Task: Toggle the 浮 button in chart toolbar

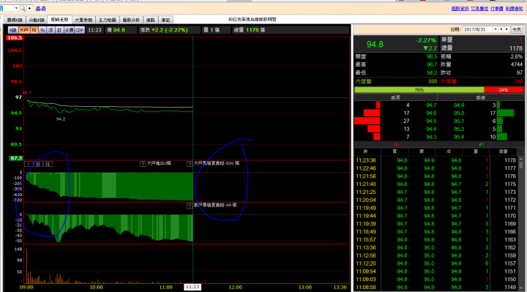Action: click(51, 30)
